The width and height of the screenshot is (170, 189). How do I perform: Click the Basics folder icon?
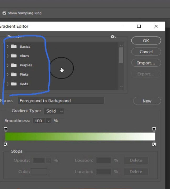click(x=14, y=46)
